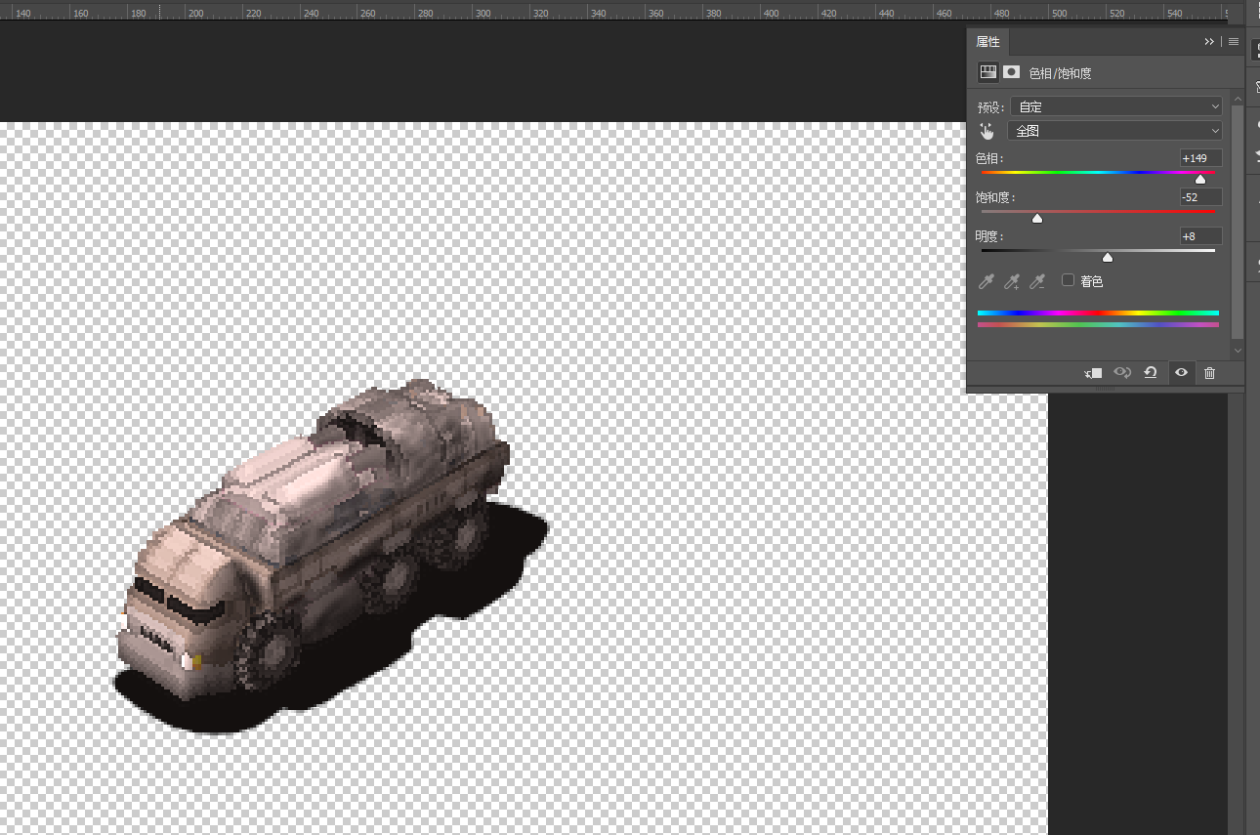
Task: Click the 色相/饱和度 panel title
Action: pos(1060,73)
